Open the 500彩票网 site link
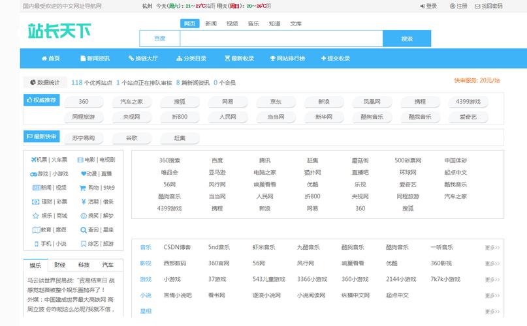Viewport: 527px width, 326px height. click(x=407, y=160)
